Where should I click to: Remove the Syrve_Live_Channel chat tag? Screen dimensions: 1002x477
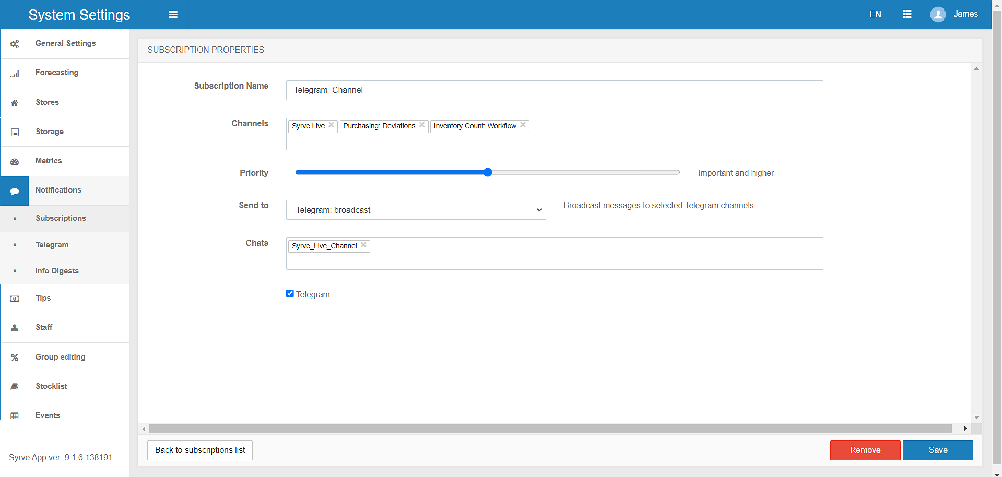pyautogui.click(x=363, y=245)
